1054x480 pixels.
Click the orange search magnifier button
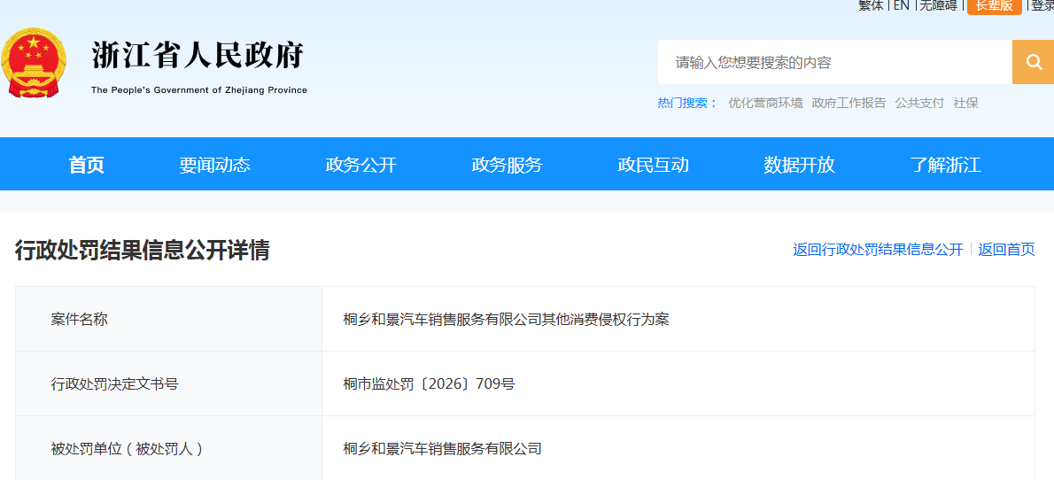tap(1033, 62)
